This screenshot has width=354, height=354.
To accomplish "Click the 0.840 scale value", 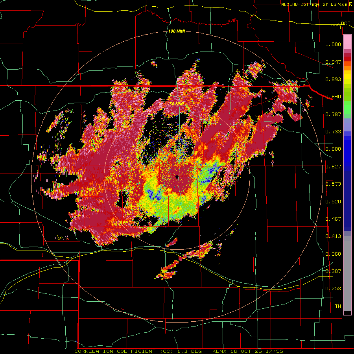I will click(333, 97).
